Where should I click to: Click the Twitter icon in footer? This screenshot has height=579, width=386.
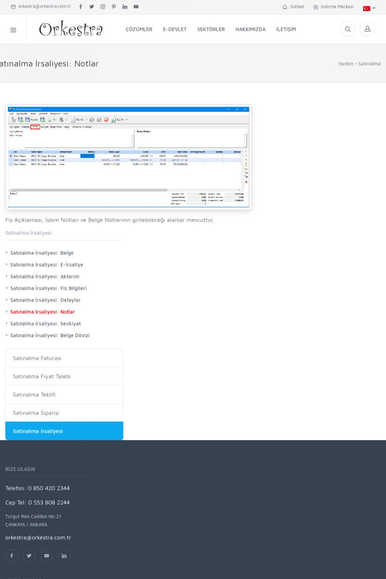click(29, 555)
